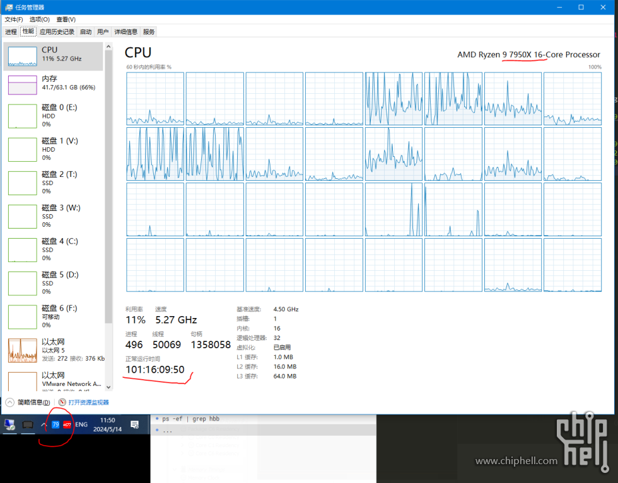Open the 选项(O) menu
Screen dimensions: 618x483
point(39,20)
